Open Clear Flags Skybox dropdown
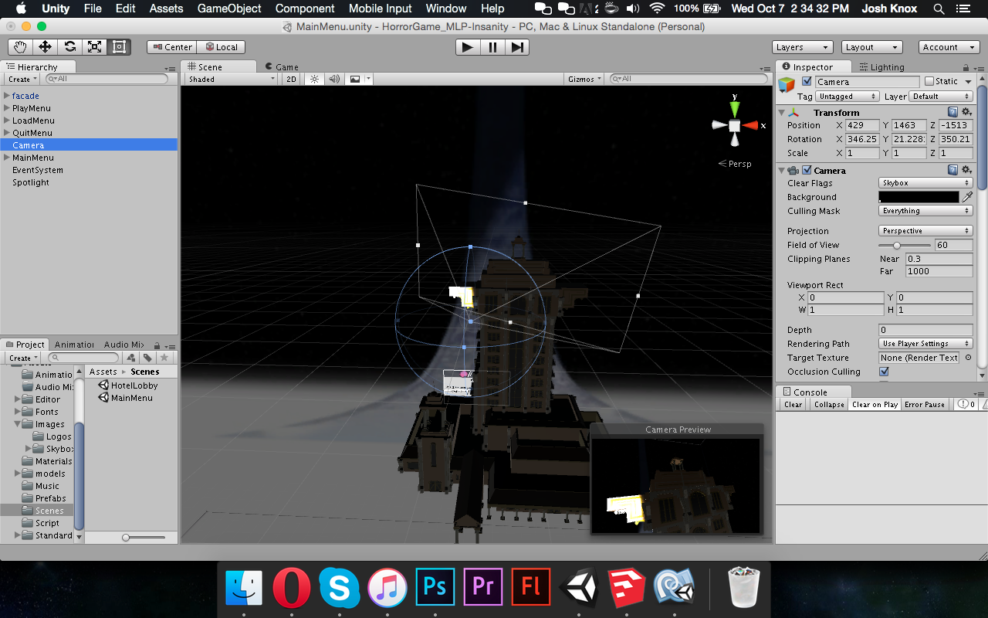This screenshot has width=988, height=618. 925,183
